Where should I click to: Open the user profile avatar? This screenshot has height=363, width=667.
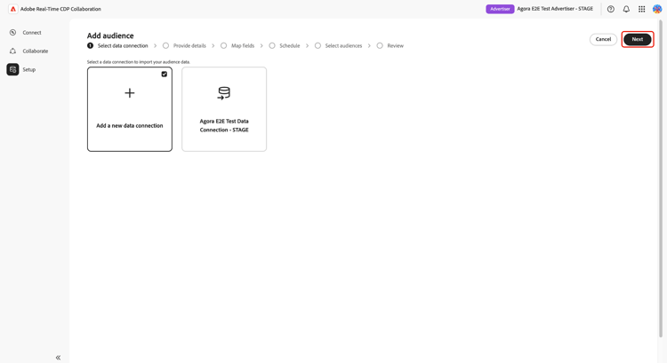657,9
